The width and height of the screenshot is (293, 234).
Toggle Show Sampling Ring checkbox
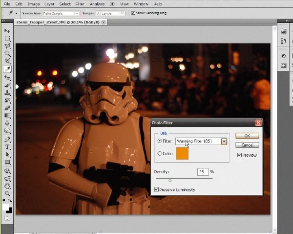click(x=133, y=13)
